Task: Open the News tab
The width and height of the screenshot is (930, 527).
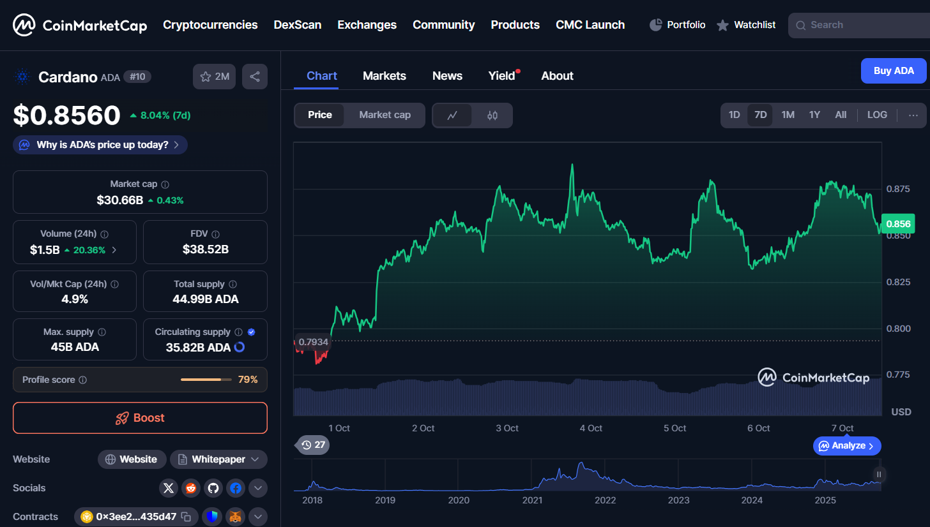Action: pyautogui.click(x=447, y=76)
